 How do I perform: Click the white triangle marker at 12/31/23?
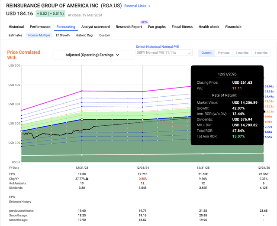click(x=82, y=119)
